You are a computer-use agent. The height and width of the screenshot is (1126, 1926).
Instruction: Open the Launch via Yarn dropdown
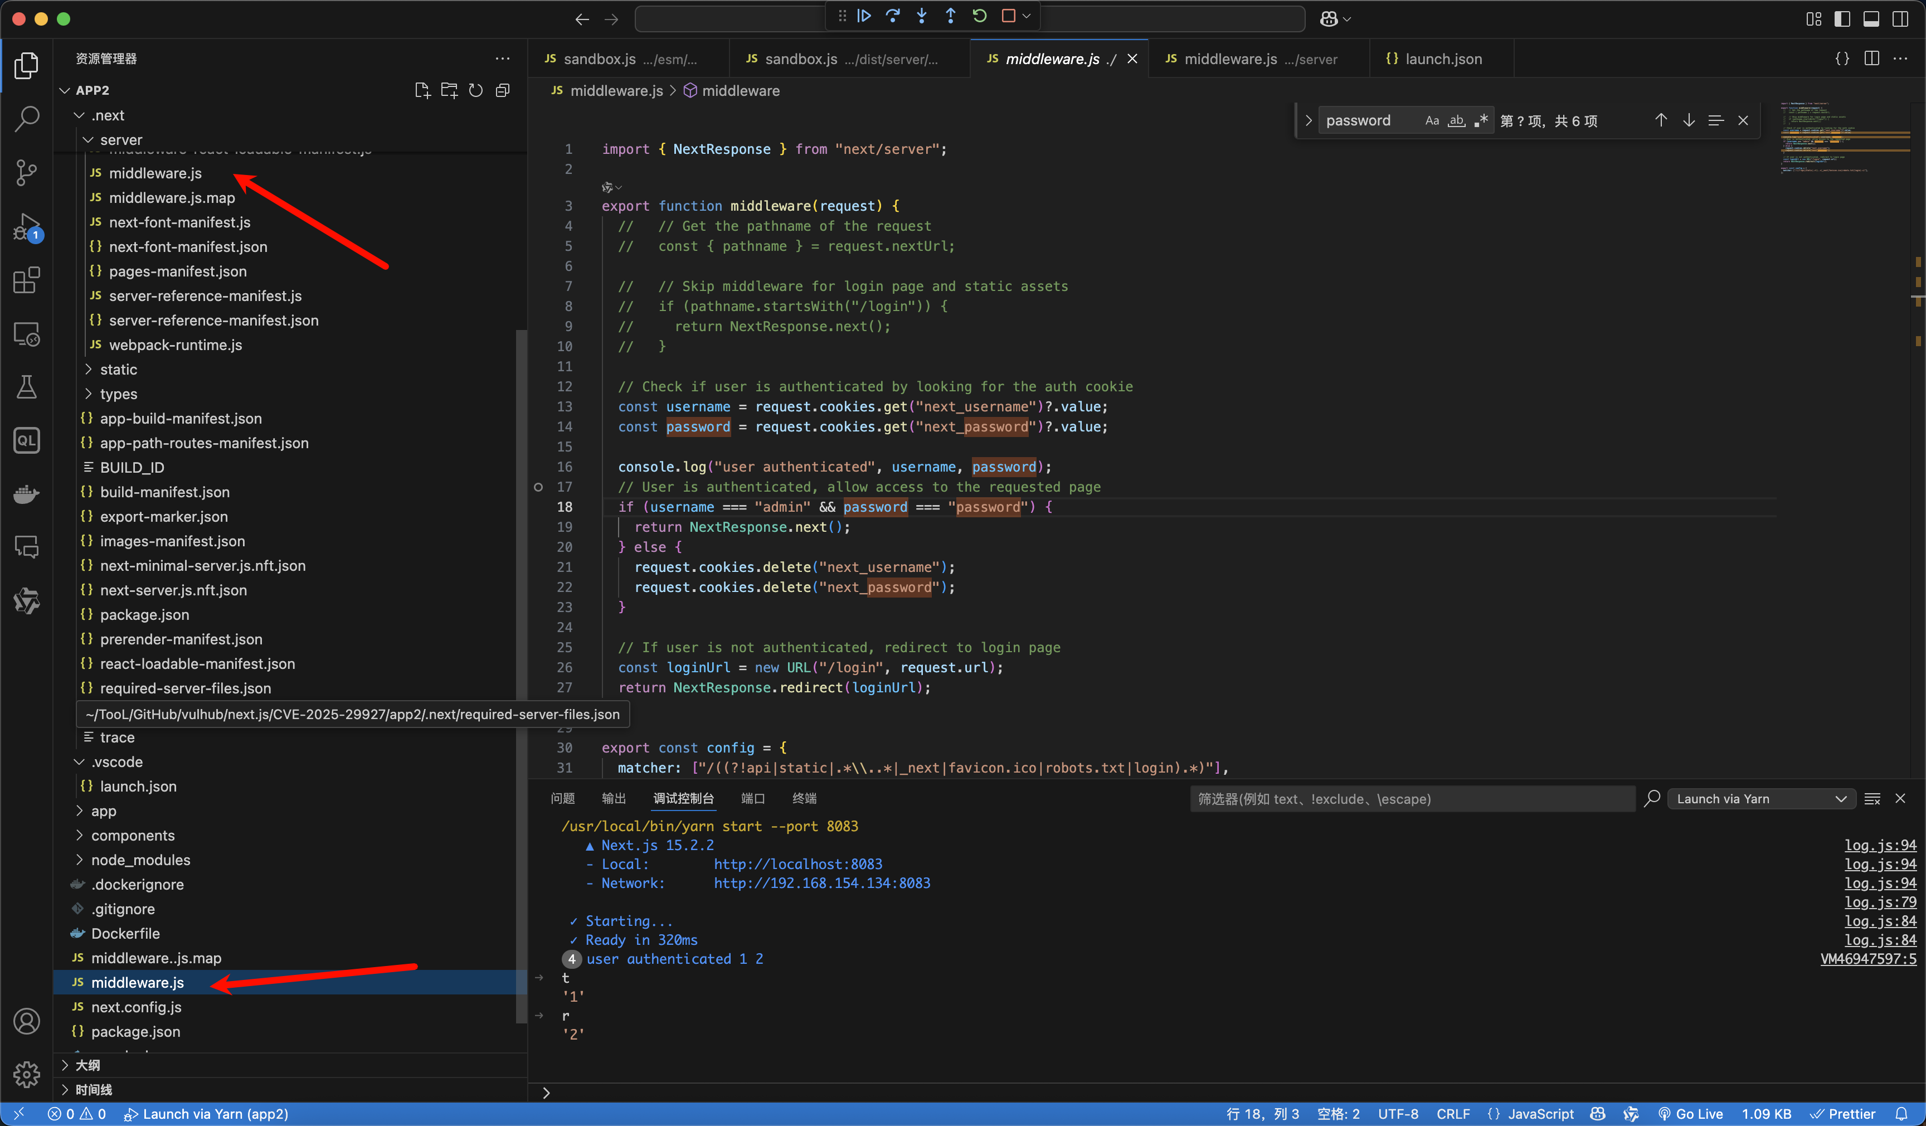(1763, 799)
